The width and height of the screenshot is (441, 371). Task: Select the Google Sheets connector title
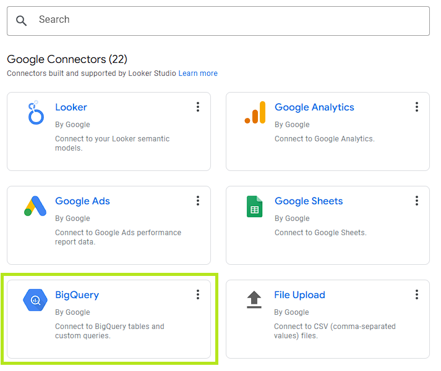pos(309,201)
